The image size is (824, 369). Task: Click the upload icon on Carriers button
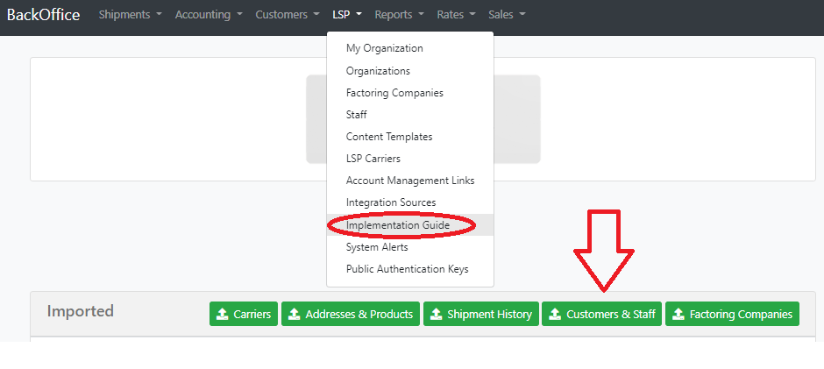223,315
